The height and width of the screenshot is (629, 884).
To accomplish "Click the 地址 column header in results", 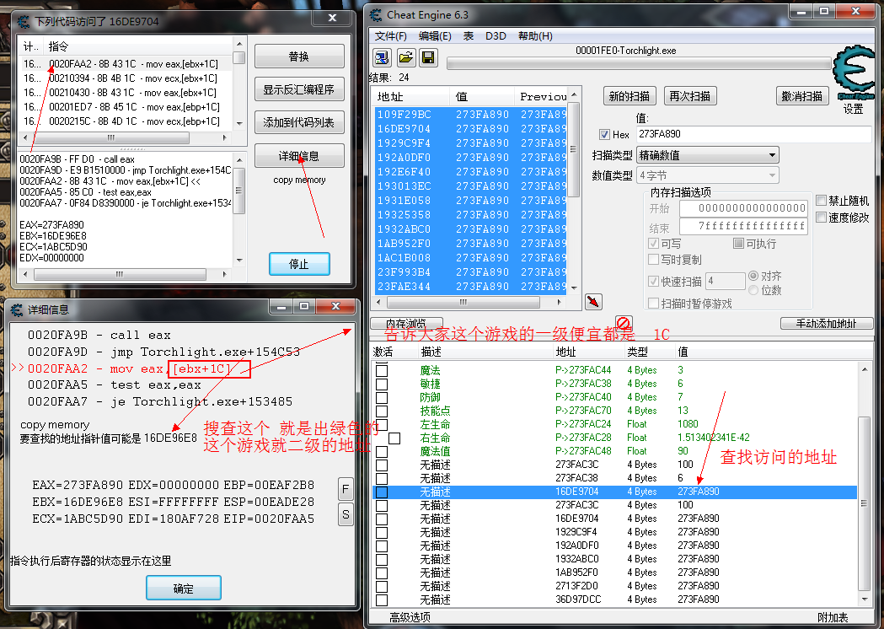I will pyautogui.click(x=411, y=96).
